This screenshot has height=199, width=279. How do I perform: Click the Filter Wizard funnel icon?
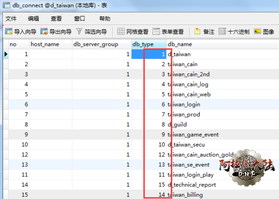pyautogui.click(x=79, y=31)
